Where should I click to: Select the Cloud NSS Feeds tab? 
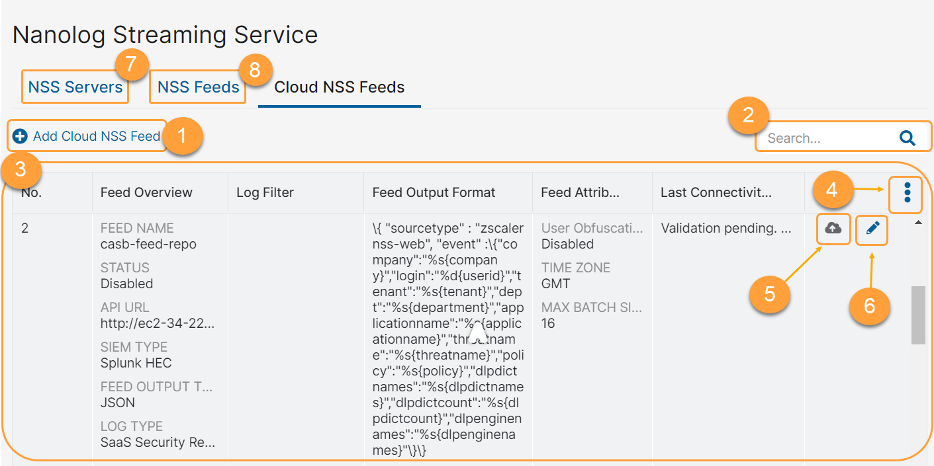[338, 86]
